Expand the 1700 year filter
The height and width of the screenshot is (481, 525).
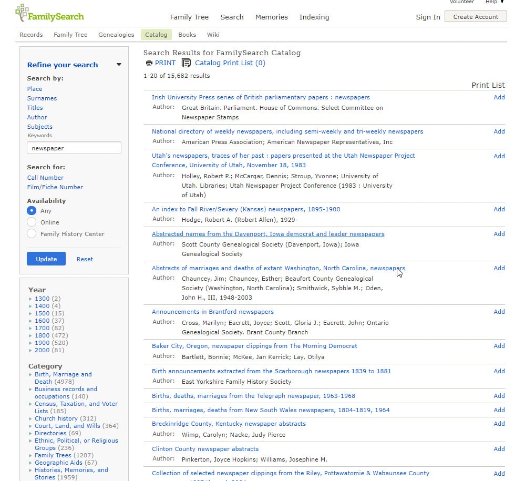[30, 328]
